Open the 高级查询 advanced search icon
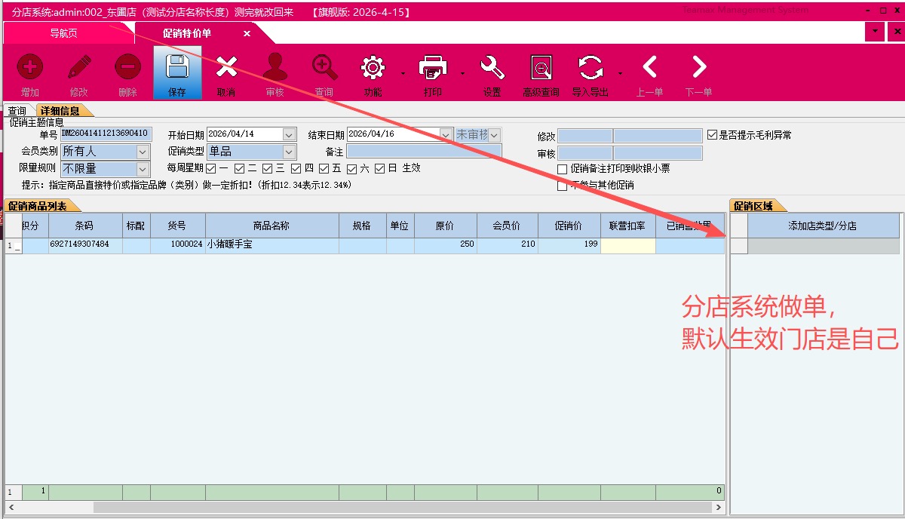The height and width of the screenshot is (519, 905). (x=541, y=68)
